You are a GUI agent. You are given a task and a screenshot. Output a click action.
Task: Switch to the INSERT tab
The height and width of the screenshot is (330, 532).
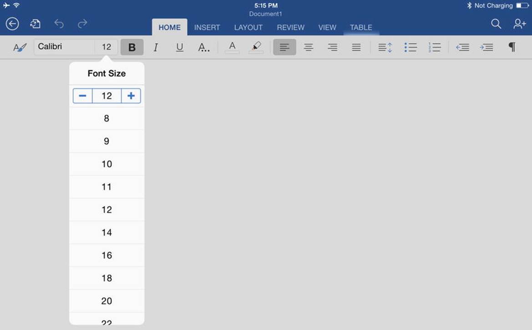[x=207, y=27]
